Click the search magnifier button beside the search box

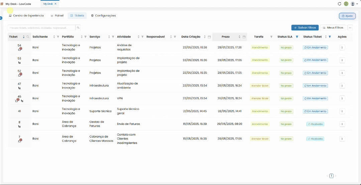(78, 28)
